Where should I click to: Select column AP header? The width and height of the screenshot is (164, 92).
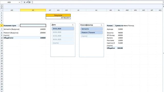coord(152,10)
